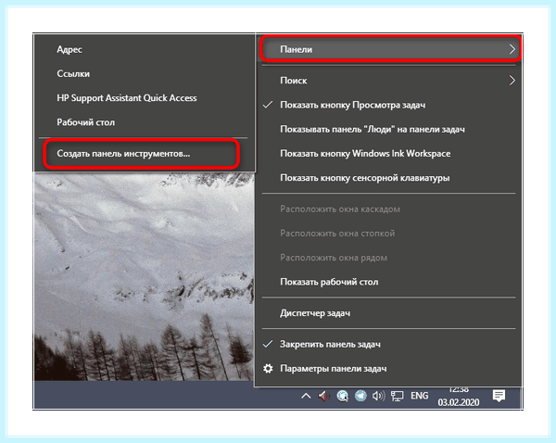556x443 pixels.
Task: Open Параметры панели задач settings
Action: 388,369
